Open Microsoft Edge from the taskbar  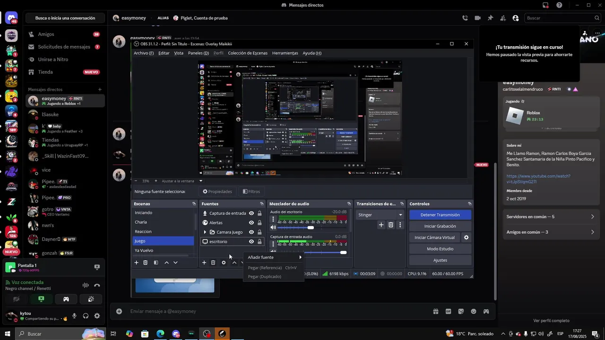point(160,334)
